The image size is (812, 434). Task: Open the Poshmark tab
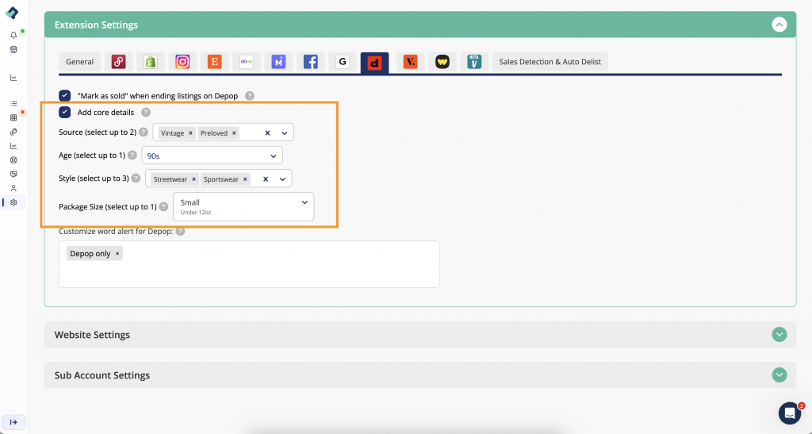tap(118, 62)
